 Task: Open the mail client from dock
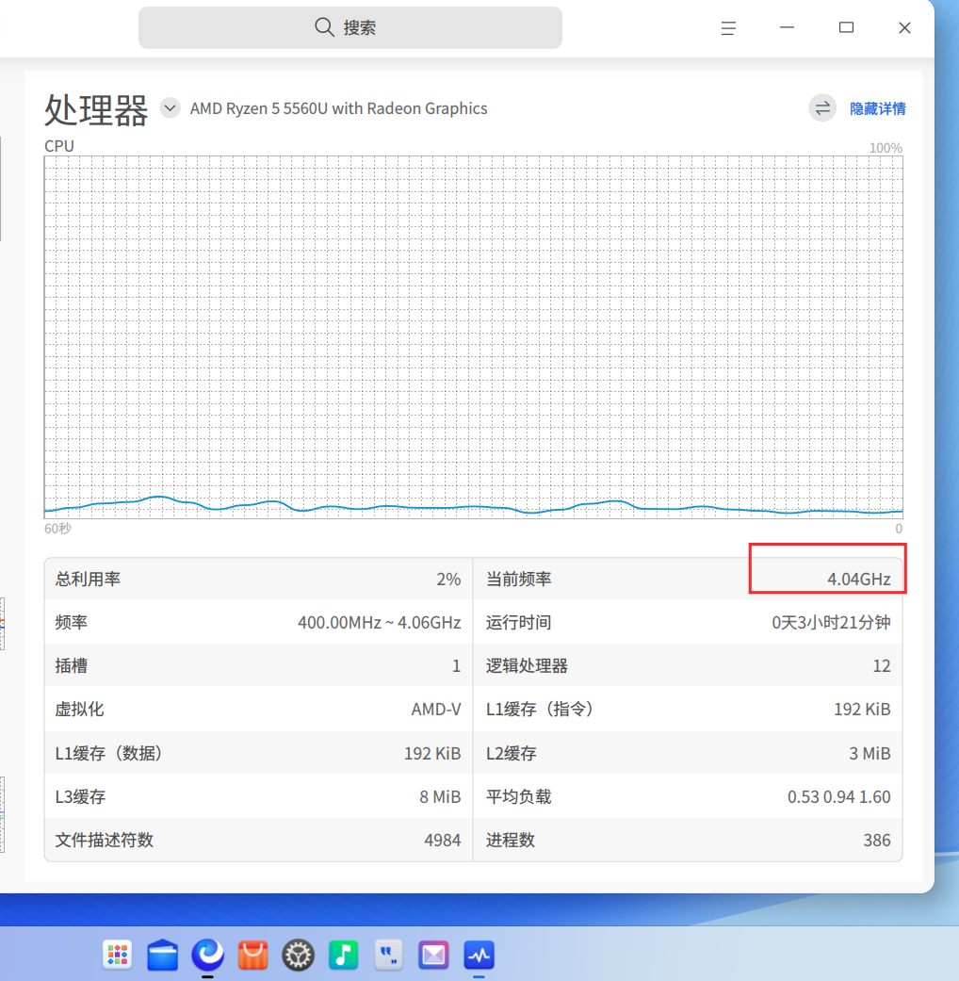tap(433, 955)
